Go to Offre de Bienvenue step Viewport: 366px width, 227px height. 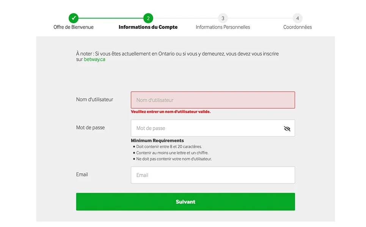[74, 27]
